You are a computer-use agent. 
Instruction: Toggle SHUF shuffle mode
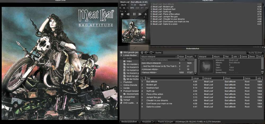coord(137,8)
